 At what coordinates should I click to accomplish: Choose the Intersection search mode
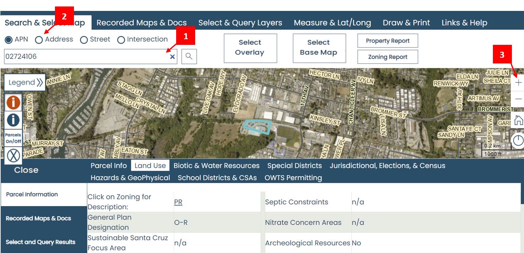(x=122, y=39)
